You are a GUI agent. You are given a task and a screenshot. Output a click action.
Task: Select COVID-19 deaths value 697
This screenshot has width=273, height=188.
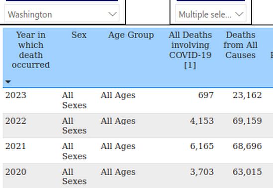tap(206, 95)
